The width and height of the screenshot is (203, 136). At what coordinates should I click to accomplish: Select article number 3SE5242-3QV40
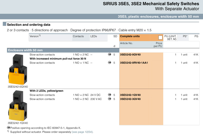tap(130, 99)
